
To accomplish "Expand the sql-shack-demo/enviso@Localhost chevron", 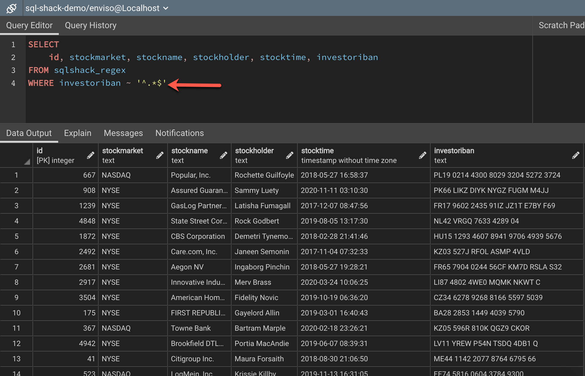I will click(165, 8).
